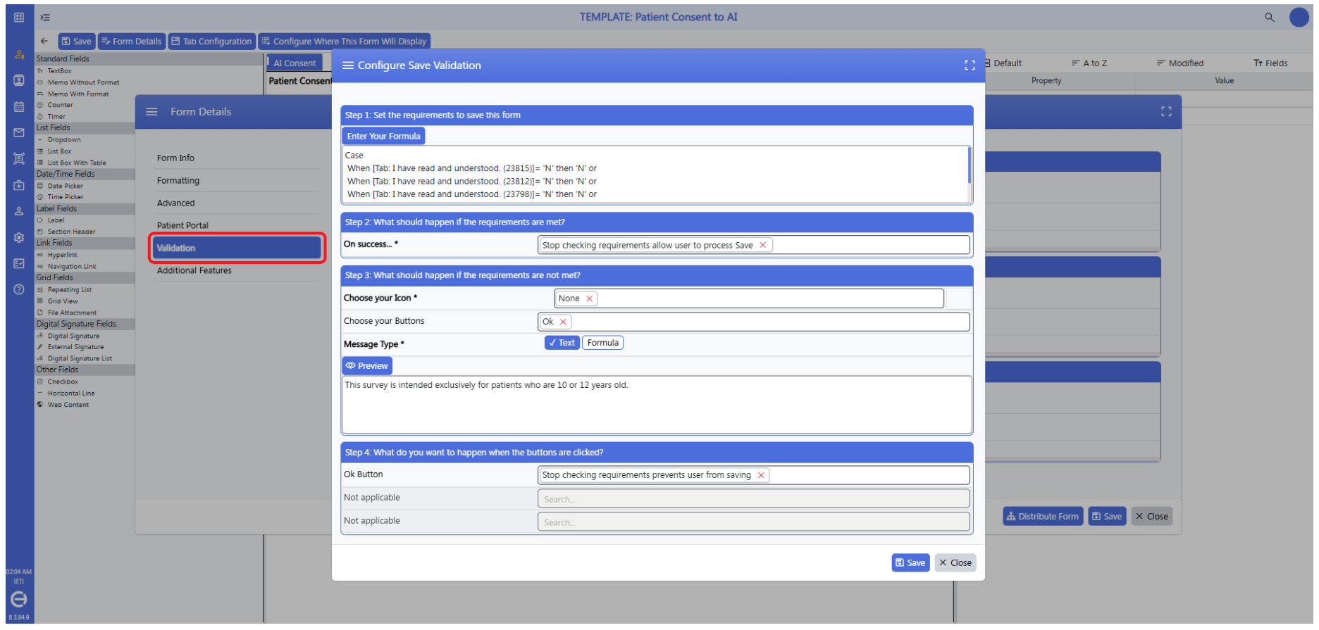1319x630 pixels.
Task: Remove the 'prevents user from saving' chip for Ok Button
Action: (x=761, y=475)
